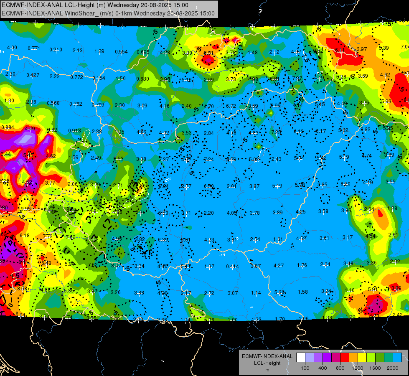Click the legend tick label '2000'
This screenshot has height=376, width=409.
(x=393, y=368)
